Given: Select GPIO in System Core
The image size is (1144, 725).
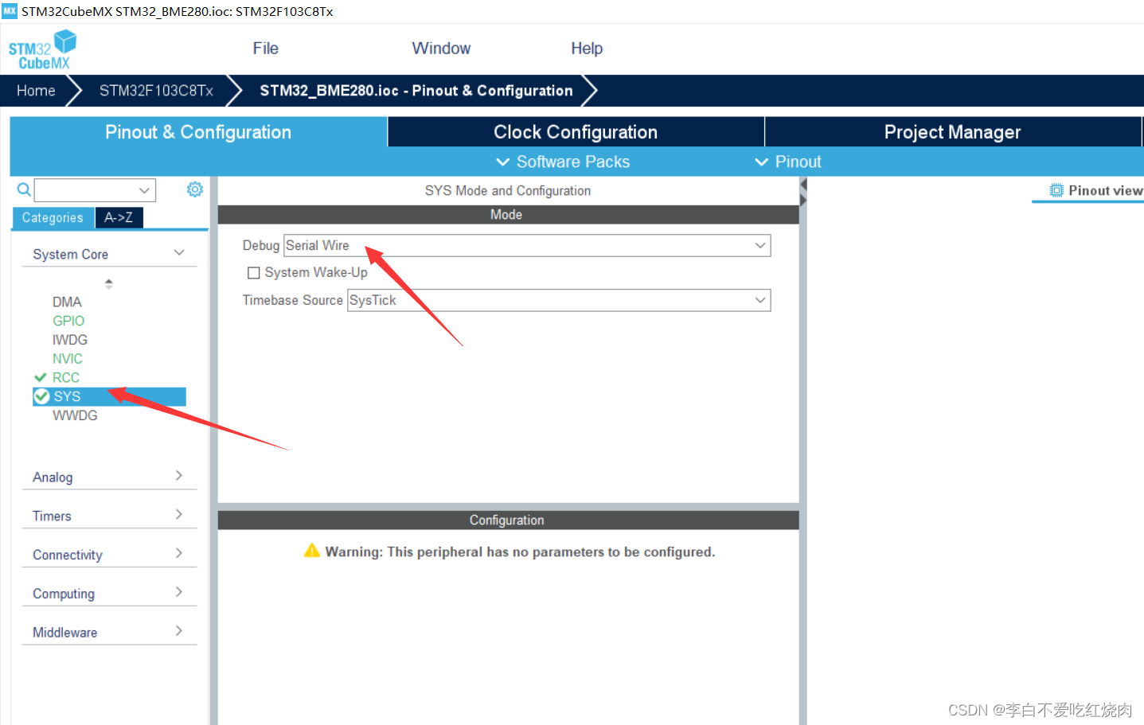Looking at the screenshot, I should (x=68, y=321).
